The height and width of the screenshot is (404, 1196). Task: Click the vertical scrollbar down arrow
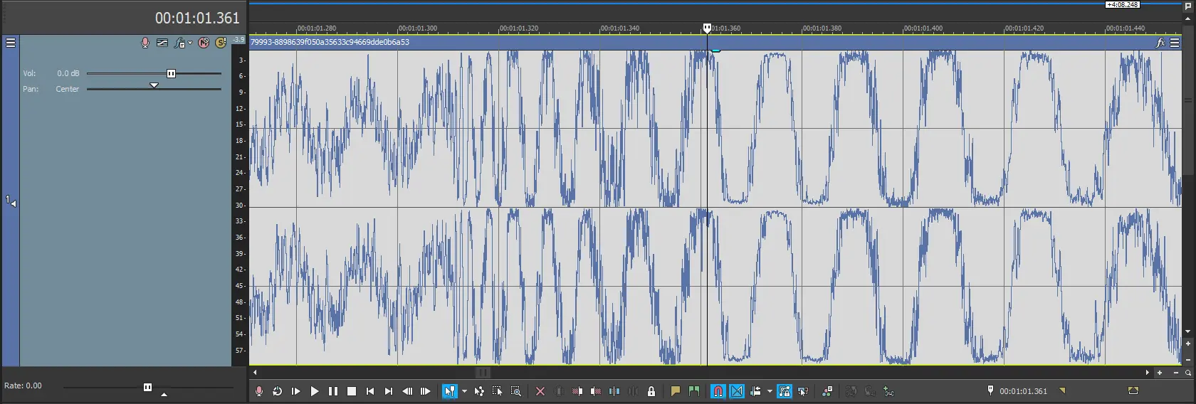1187,331
